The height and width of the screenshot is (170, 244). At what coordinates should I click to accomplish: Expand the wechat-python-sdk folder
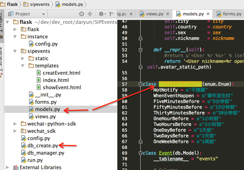(15, 124)
